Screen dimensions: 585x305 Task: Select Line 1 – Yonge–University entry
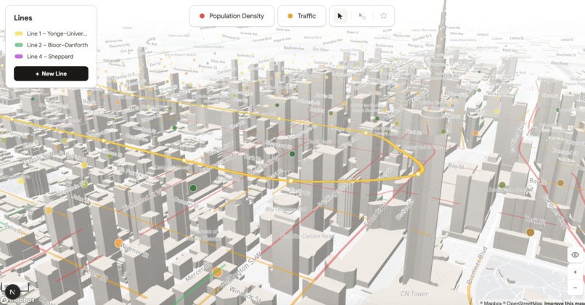click(51, 33)
